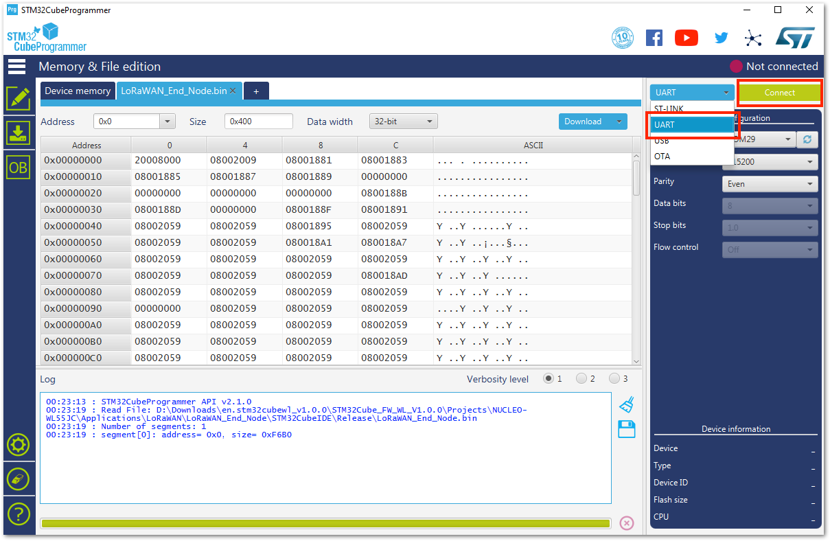Refresh COM port list icon

(807, 139)
